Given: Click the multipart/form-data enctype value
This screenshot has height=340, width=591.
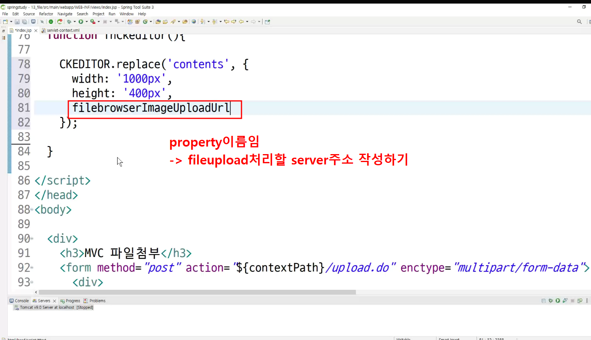Looking at the screenshot, I should click(x=520, y=268).
